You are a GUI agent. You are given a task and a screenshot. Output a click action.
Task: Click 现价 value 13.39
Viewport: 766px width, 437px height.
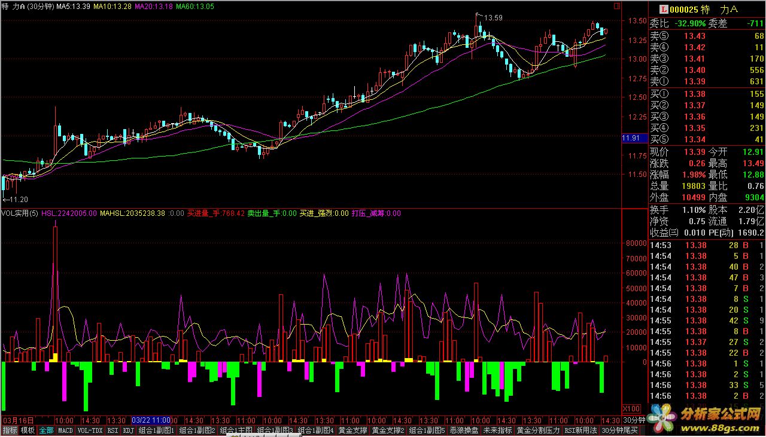(x=695, y=152)
